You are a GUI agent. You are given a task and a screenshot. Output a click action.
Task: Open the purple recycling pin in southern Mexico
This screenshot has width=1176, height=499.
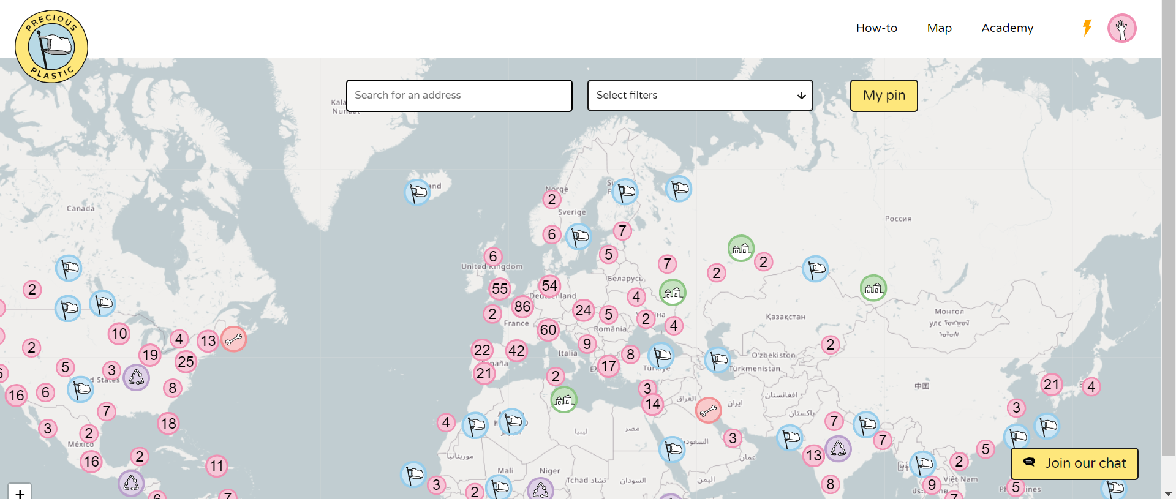[131, 483]
